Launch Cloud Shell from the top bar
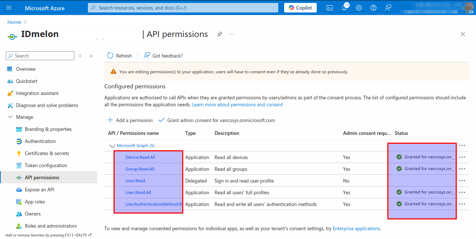This screenshot has height=239, width=476. (330, 8)
